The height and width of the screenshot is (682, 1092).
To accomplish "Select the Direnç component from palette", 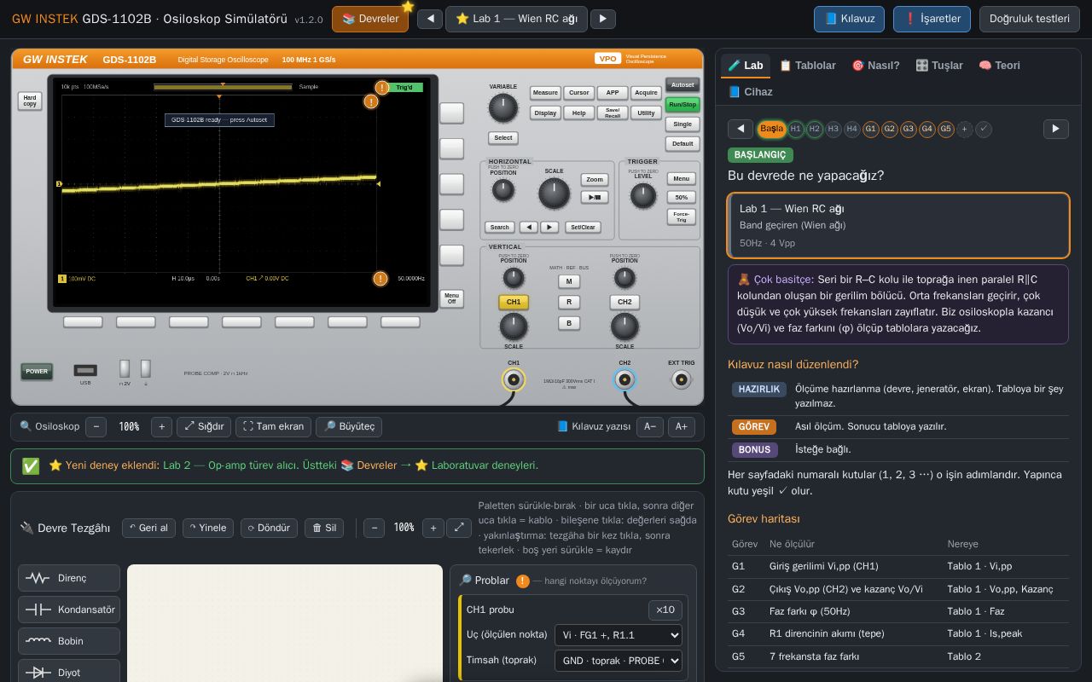I will [69, 578].
